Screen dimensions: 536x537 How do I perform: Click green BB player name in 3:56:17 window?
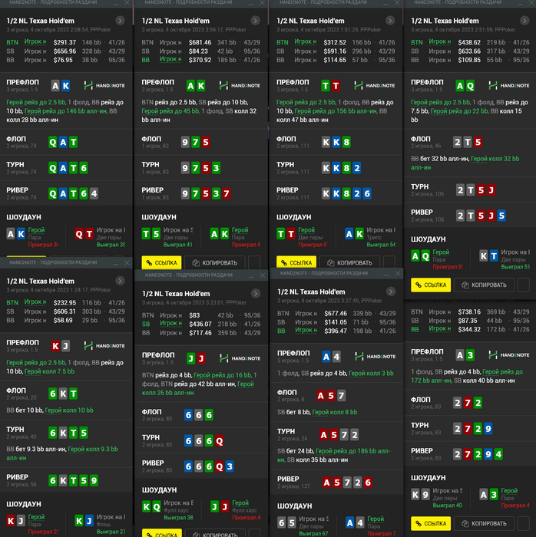(x=170, y=59)
